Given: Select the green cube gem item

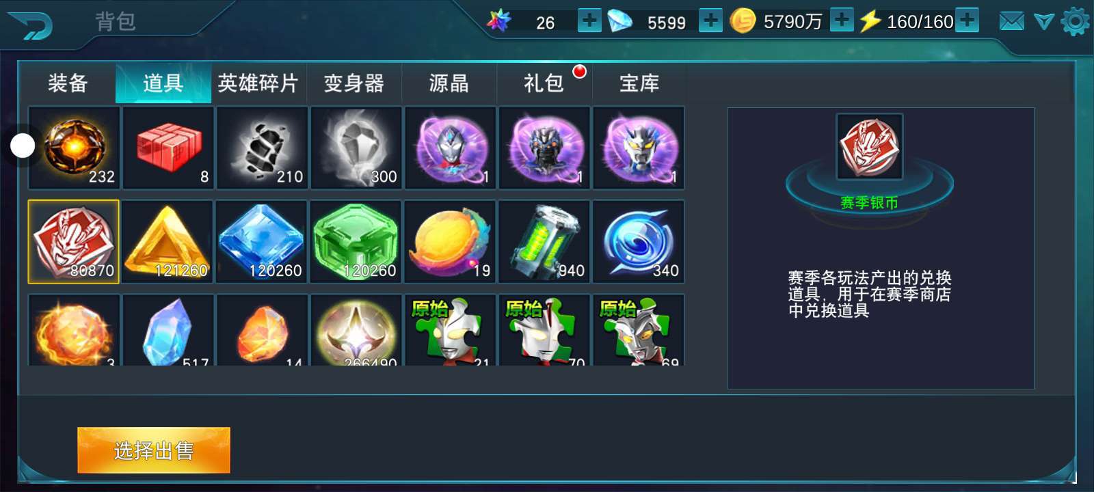Looking at the screenshot, I should click(356, 241).
